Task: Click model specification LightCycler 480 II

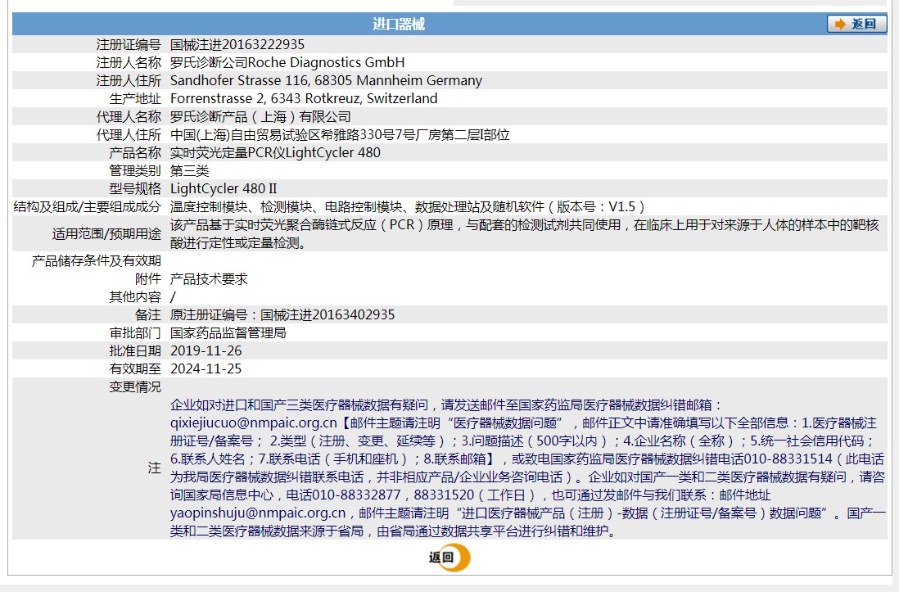Action: pyautogui.click(x=224, y=188)
